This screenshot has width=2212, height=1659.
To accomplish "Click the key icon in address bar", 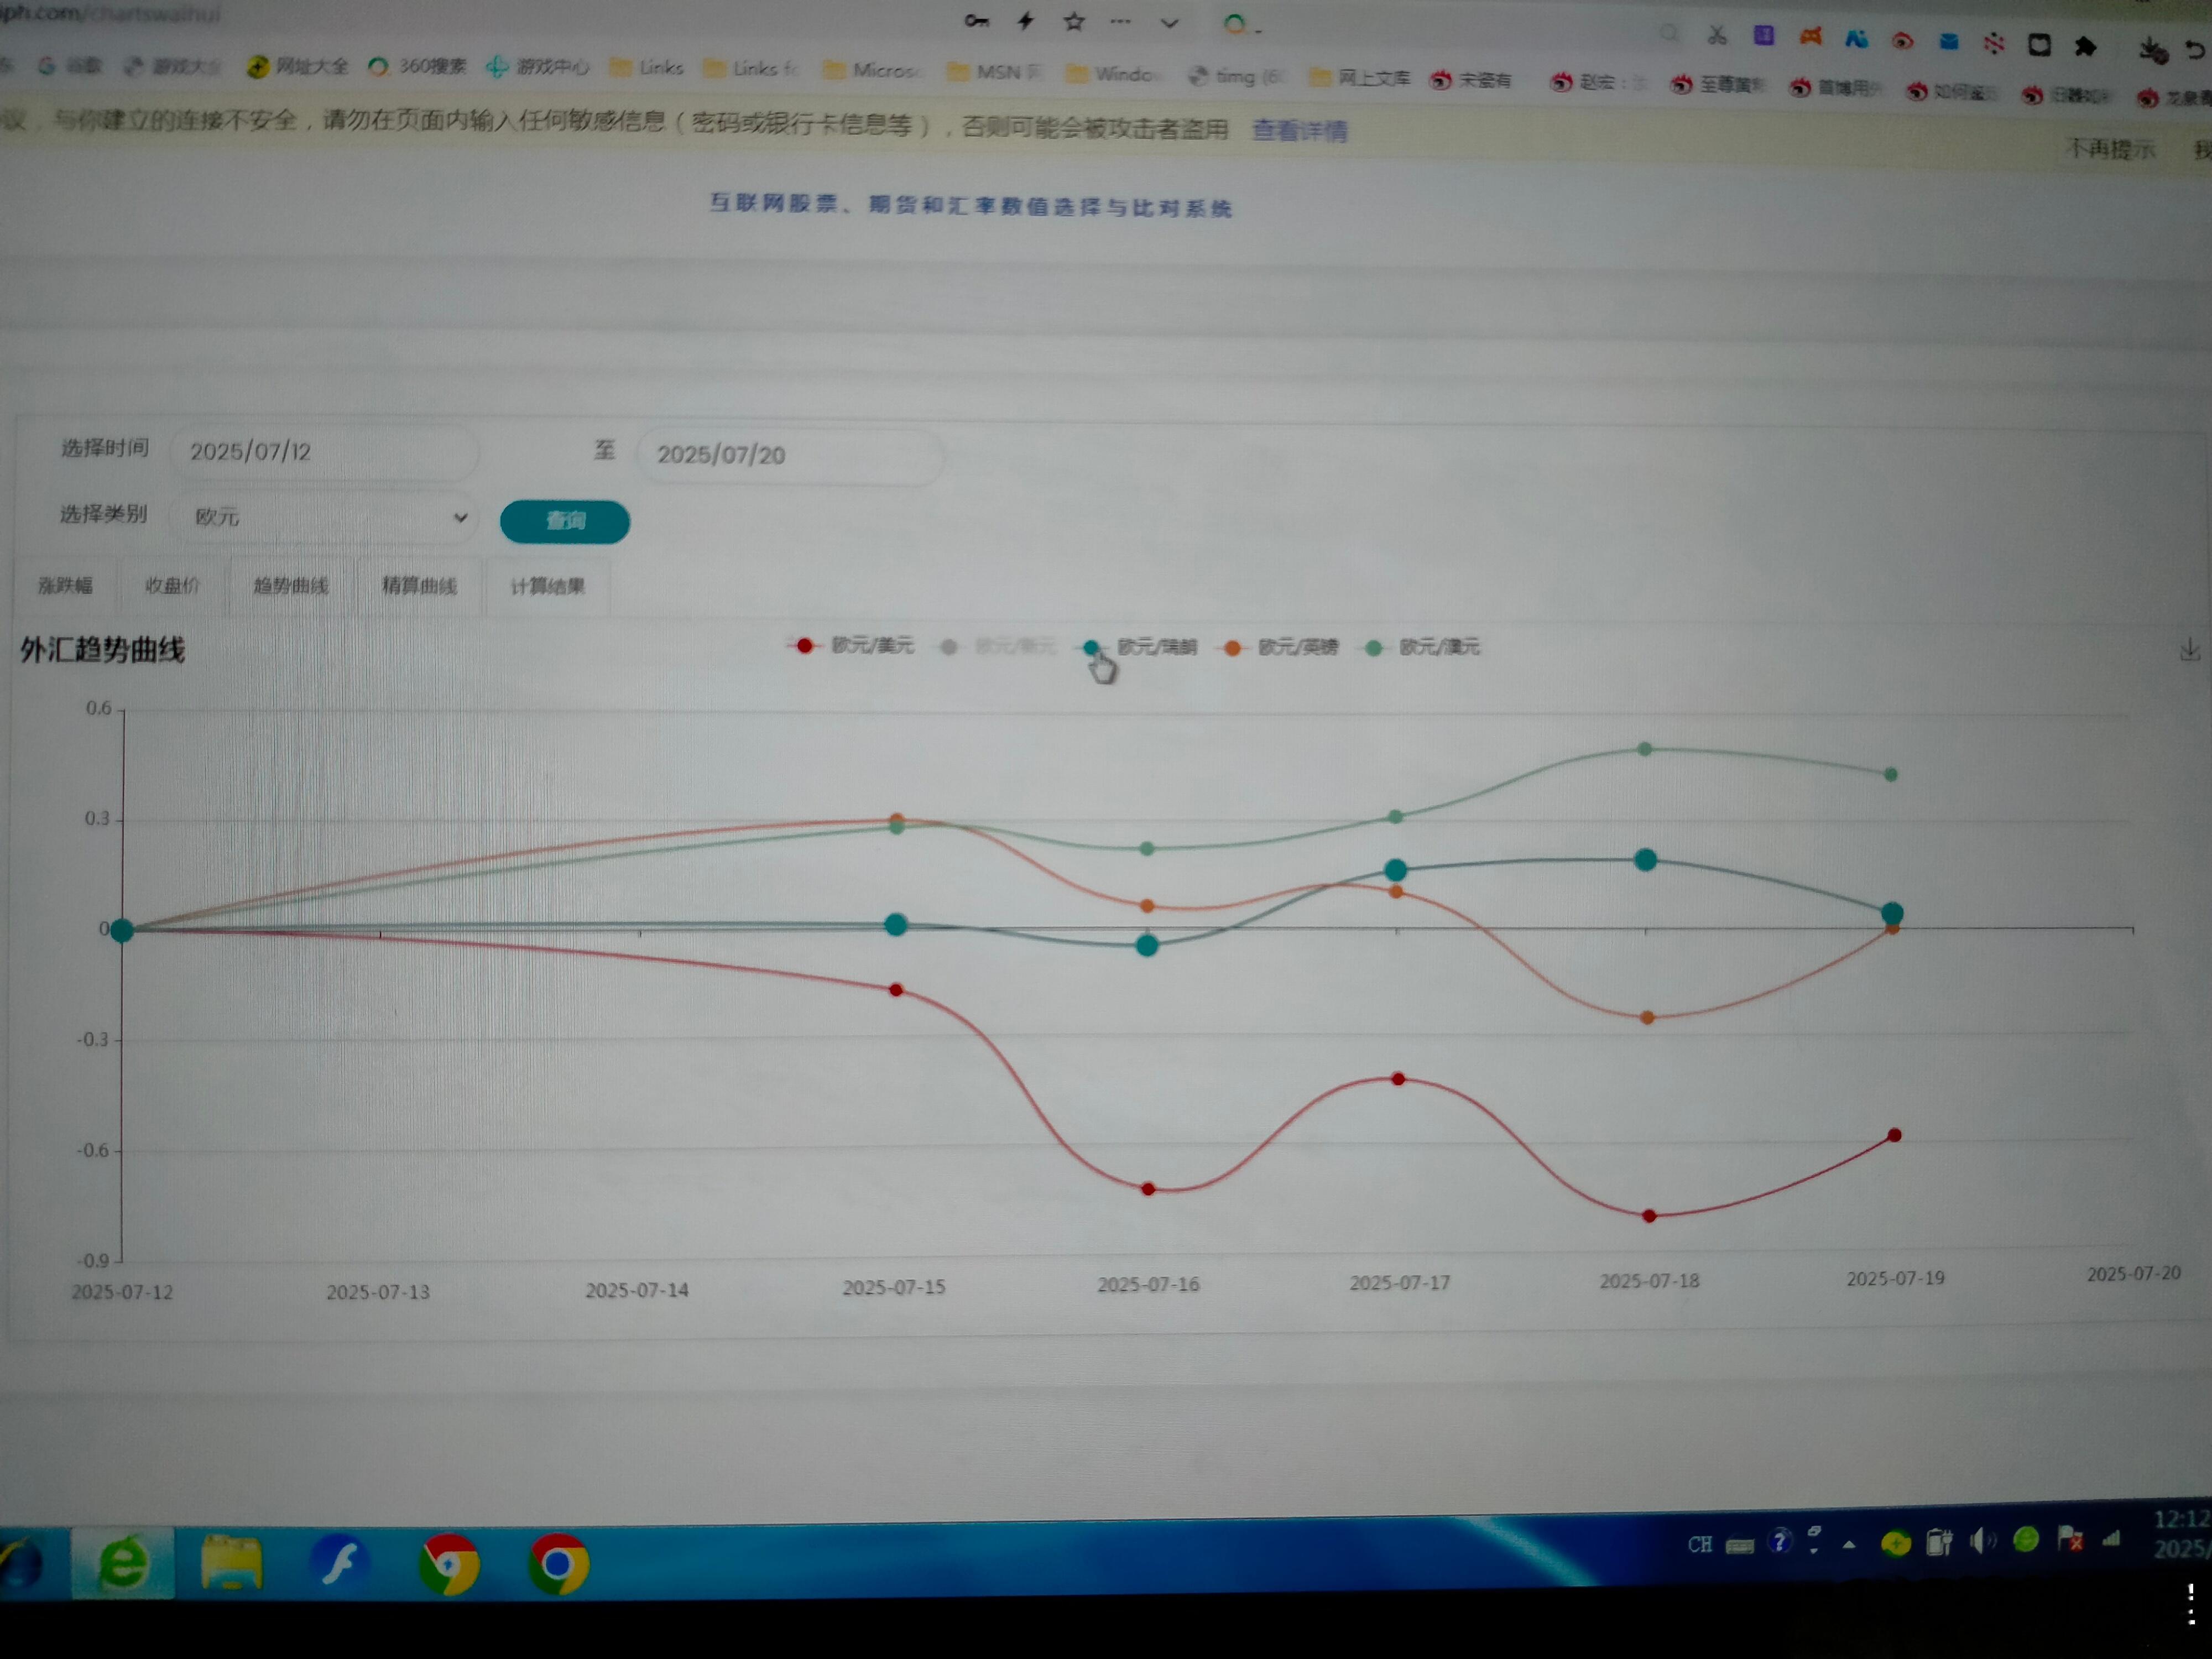I will [x=976, y=21].
